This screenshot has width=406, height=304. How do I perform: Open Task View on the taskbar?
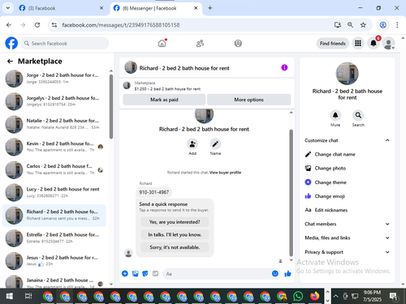click(x=28, y=297)
